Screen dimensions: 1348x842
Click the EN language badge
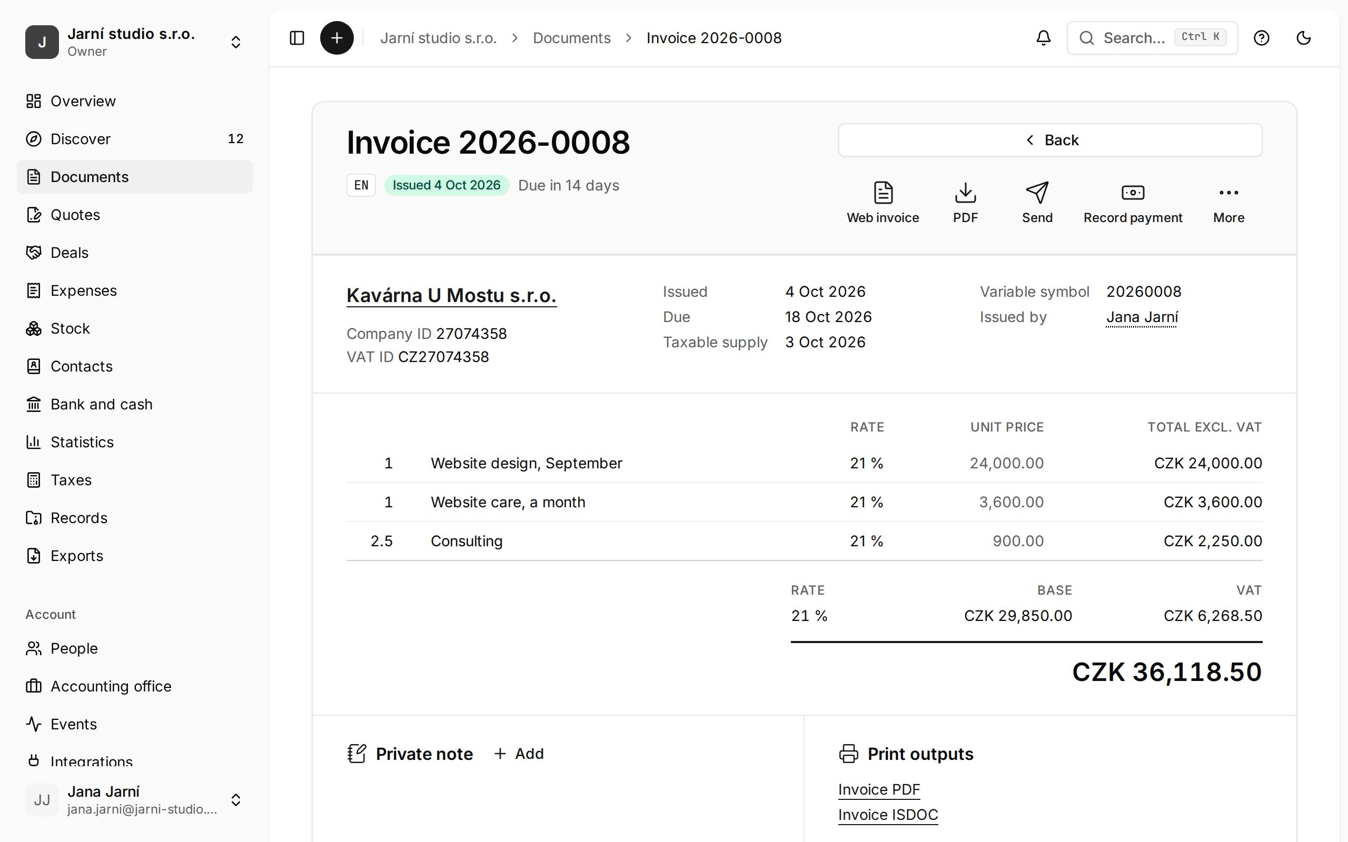coord(361,185)
